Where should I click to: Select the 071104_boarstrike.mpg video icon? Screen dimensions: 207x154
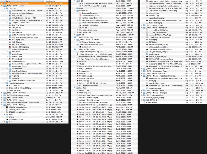click(7, 107)
